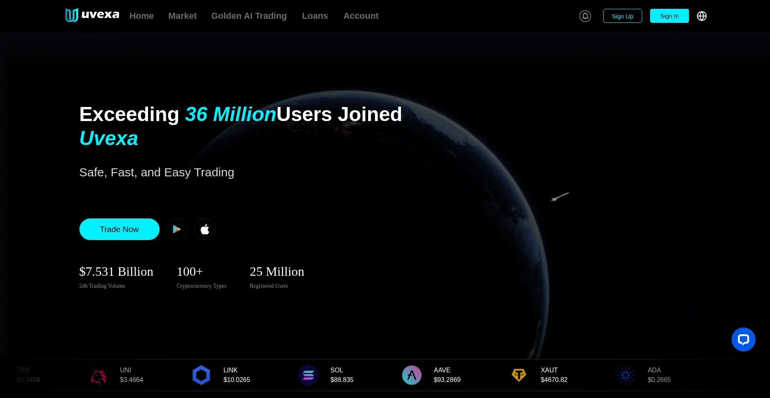Viewport: 770px width, 398px height.
Task: Click the TRX ticker label
Action: 23,370
